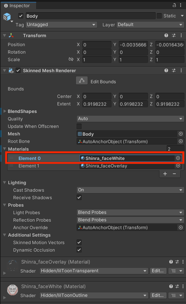This screenshot has width=186, height=304.
Task: Click the Edit Bounds icon button
Action: coord(82,81)
